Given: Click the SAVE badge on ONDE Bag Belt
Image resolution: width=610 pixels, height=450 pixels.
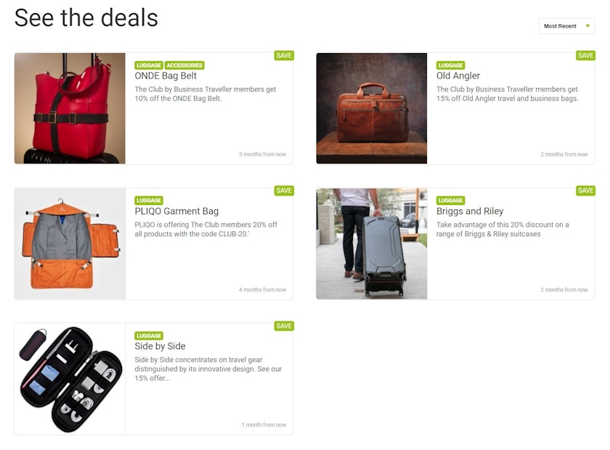Looking at the screenshot, I should (284, 55).
